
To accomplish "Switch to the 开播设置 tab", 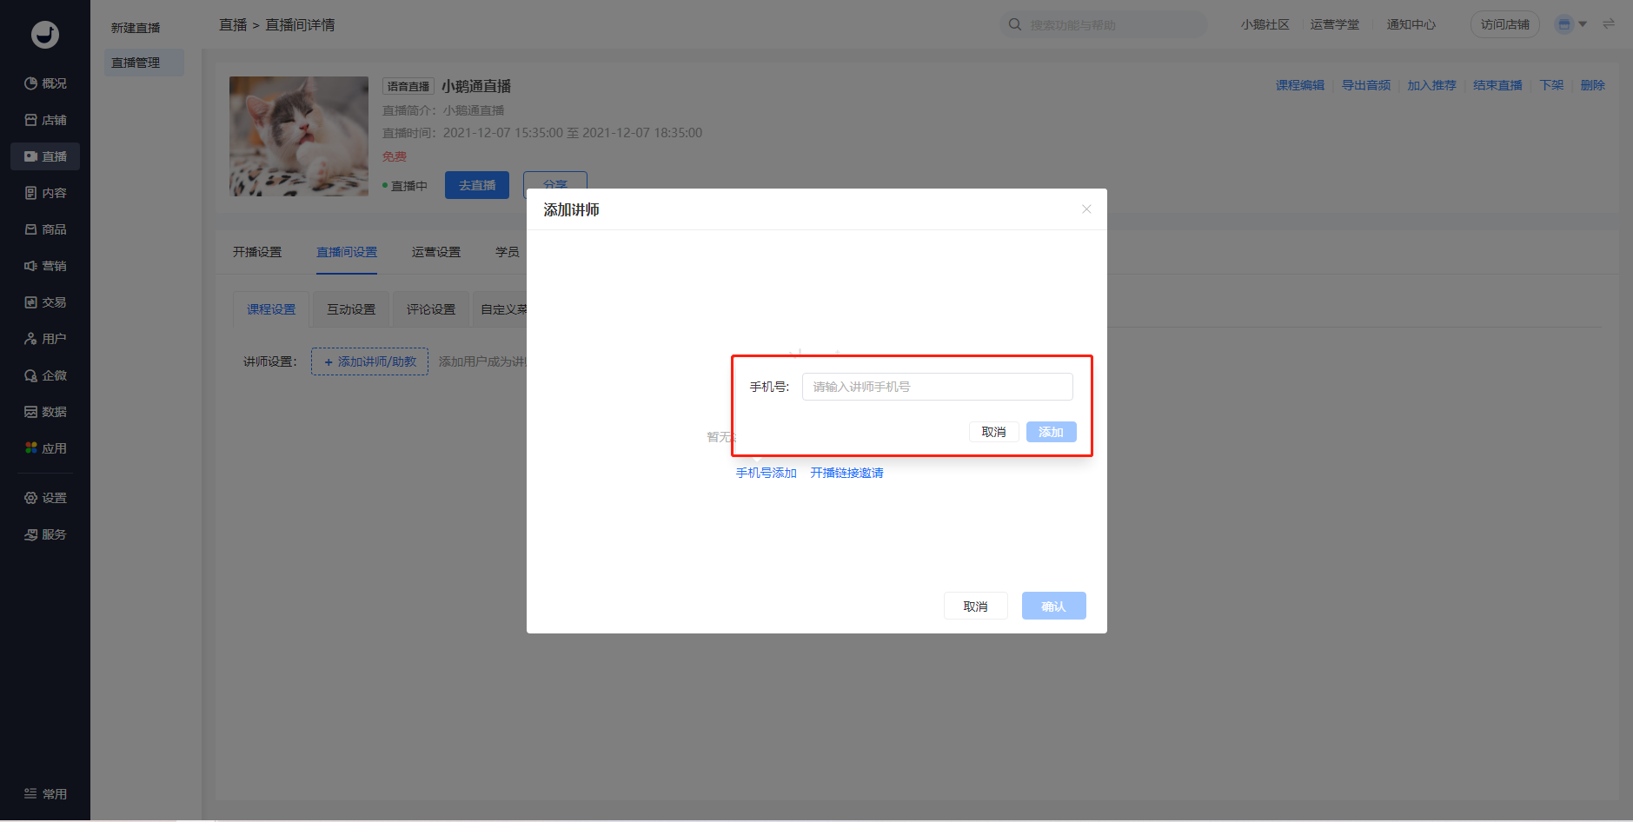I will coord(257,252).
